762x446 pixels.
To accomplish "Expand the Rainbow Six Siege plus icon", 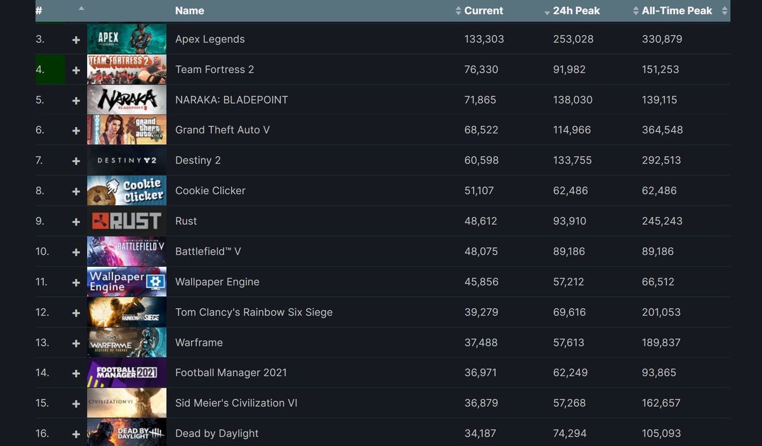I will click(x=76, y=313).
